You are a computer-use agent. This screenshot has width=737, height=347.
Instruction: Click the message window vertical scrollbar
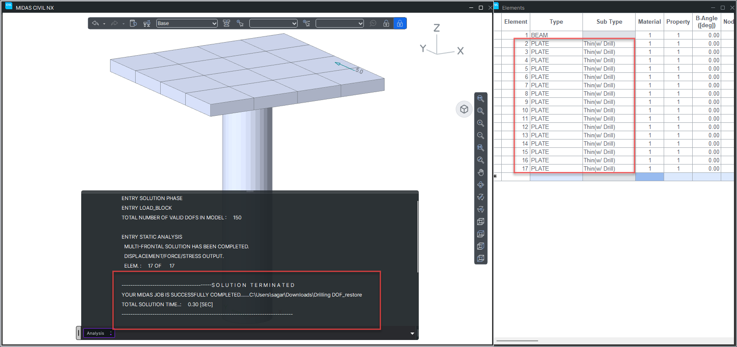(x=417, y=236)
